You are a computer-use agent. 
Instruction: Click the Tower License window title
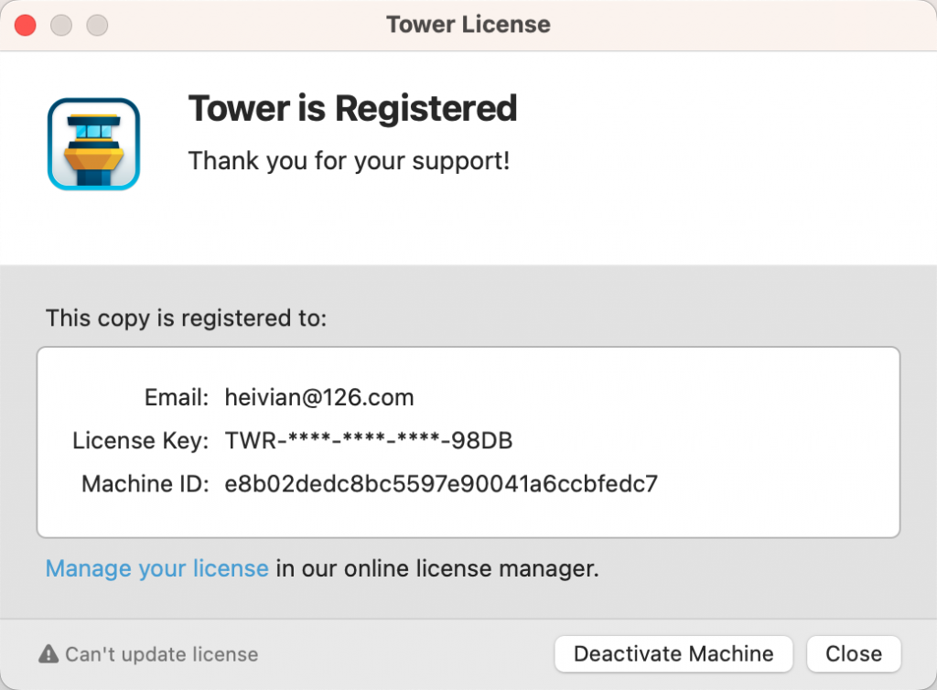[468, 25]
